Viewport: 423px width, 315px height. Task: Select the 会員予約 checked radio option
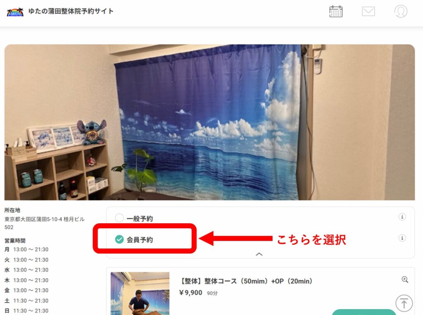[x=119, y=239]
